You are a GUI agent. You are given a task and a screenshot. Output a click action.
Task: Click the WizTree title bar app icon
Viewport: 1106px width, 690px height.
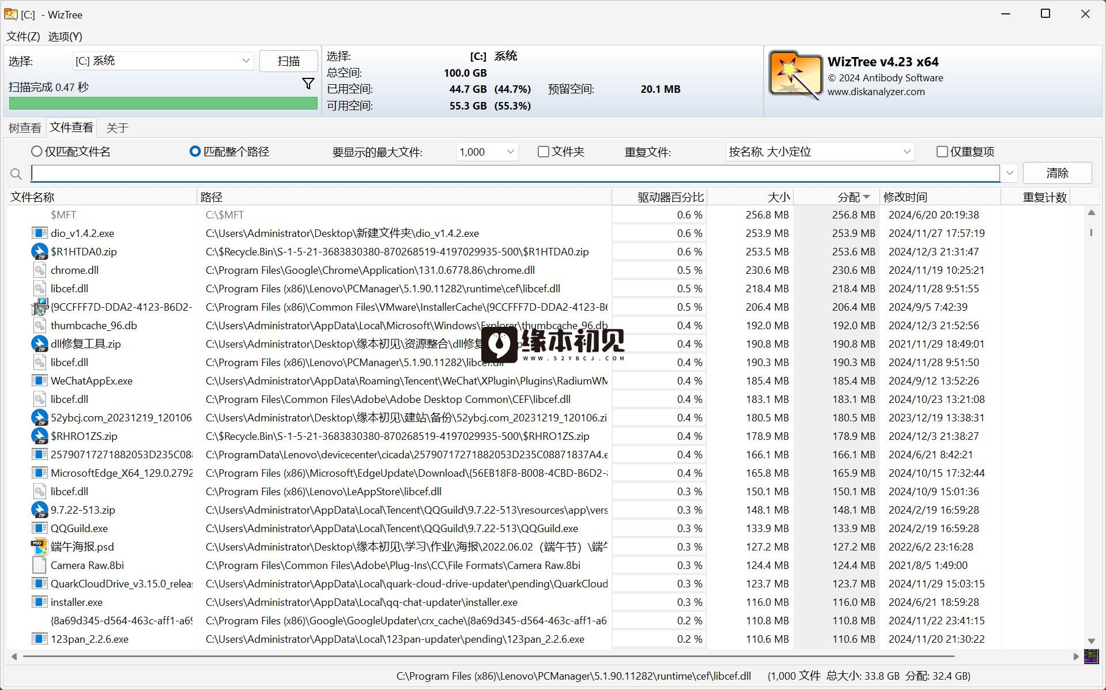[x=11, y=14]
